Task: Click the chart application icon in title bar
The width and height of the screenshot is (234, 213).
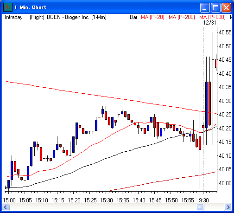Action: click(x=8, y=7)
